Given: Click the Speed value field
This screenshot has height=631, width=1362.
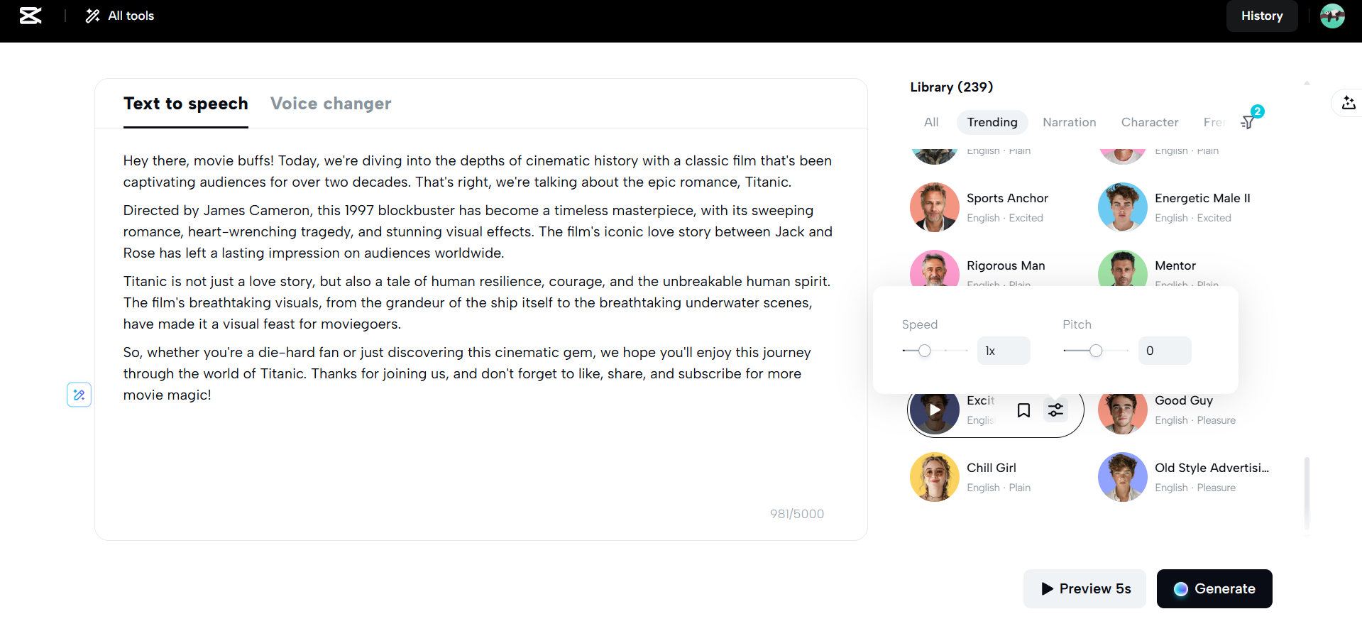Looking at the screenshot, I should (x=1004, y=351).
